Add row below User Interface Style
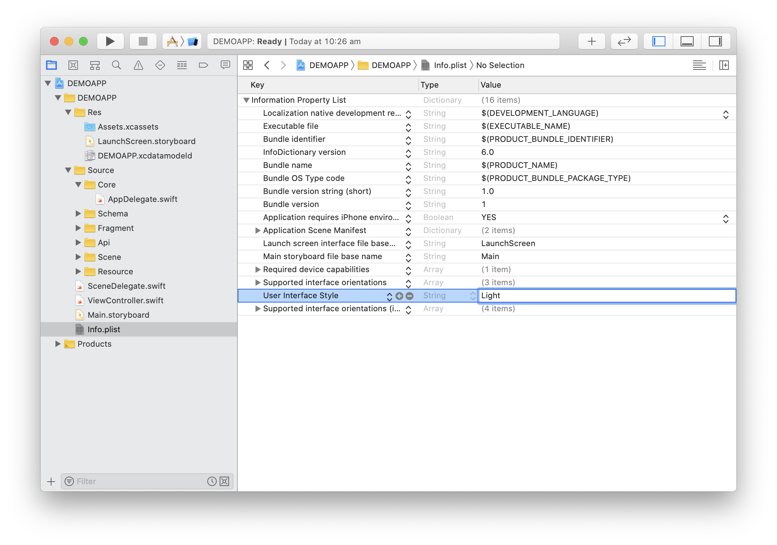The width and height of the screenshot is (777, 545). coord(399,296)
